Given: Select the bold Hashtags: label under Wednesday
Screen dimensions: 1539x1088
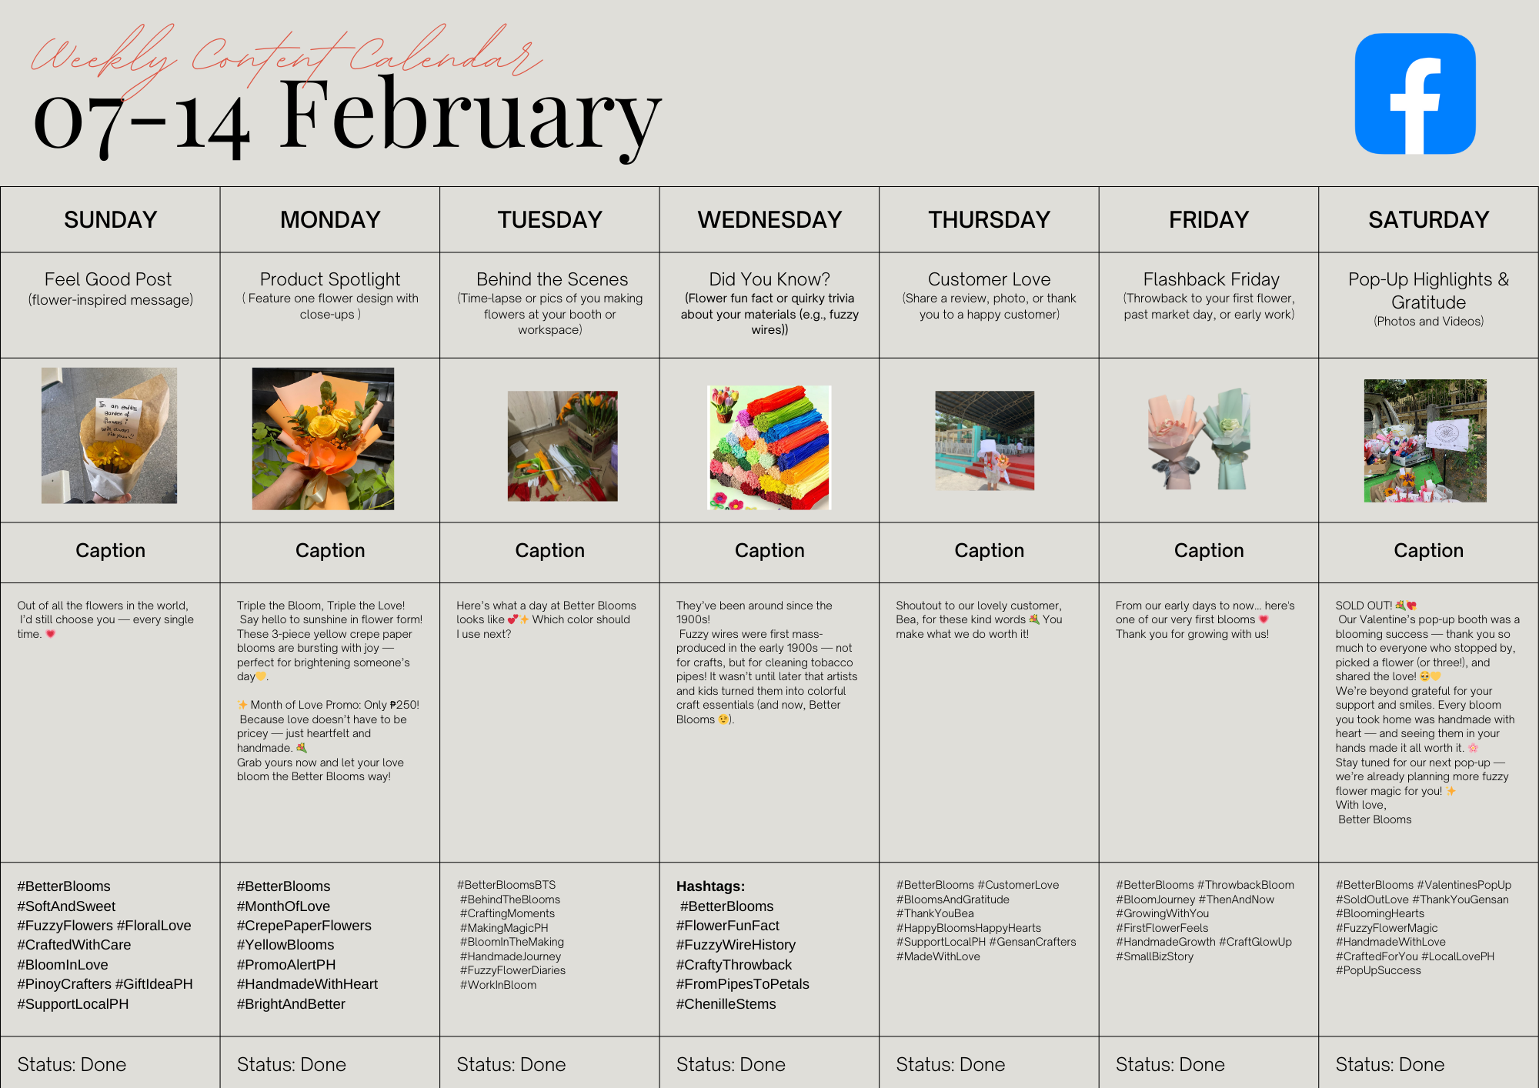Looking at the screenshot, I should pyautogui.click(x=710, y=886).
